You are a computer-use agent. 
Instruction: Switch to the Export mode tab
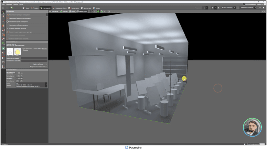[74, 8]
